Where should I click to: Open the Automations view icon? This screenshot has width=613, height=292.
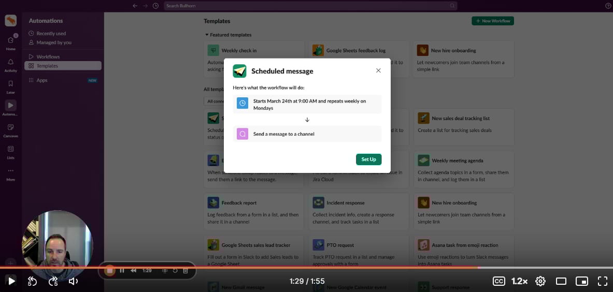10,105
